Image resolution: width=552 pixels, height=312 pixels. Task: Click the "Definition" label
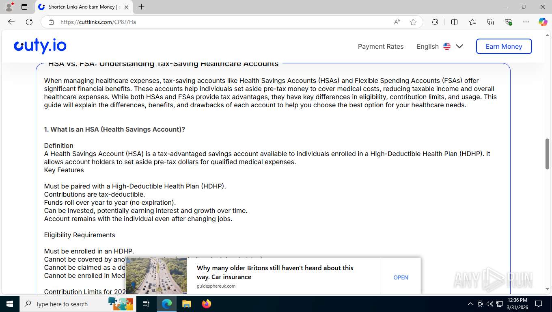click(x=59, y=145)
